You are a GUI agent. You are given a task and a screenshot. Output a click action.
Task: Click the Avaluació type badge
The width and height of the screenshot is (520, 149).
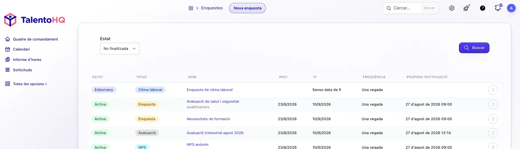pos(147,133)
